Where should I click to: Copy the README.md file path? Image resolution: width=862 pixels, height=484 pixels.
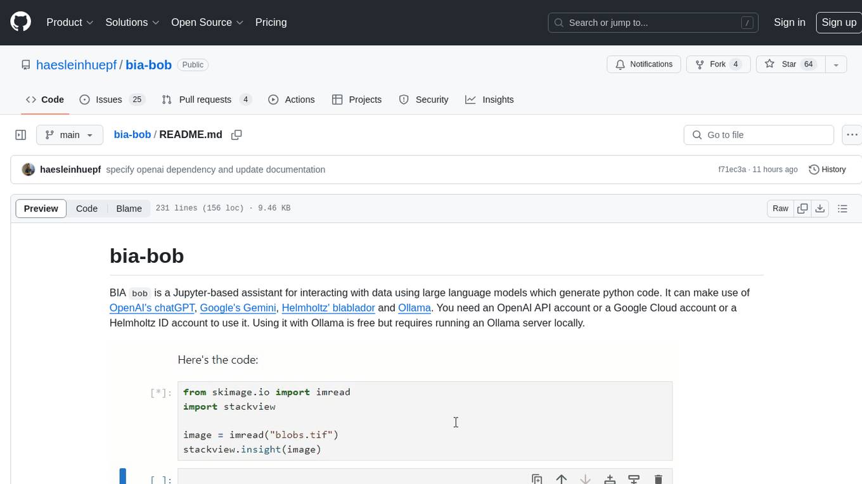coord(236,135)
